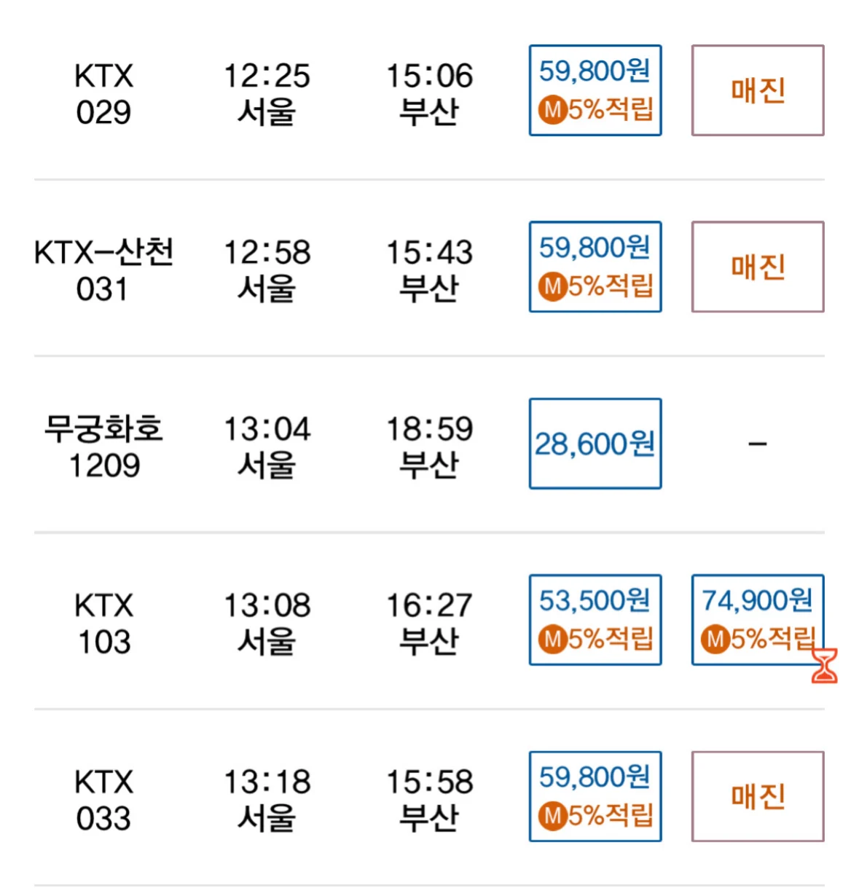Tap the 15:58 부산 arrival time of KTX 033
Screen dimensions: 859x888
[429, 800]
